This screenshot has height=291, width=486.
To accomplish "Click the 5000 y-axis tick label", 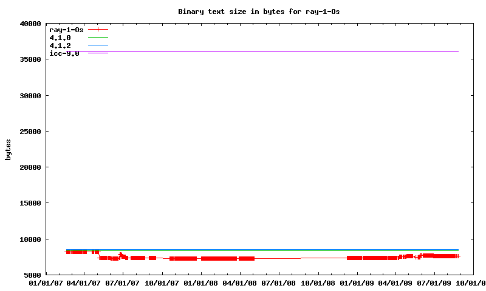I will point(30,275).
